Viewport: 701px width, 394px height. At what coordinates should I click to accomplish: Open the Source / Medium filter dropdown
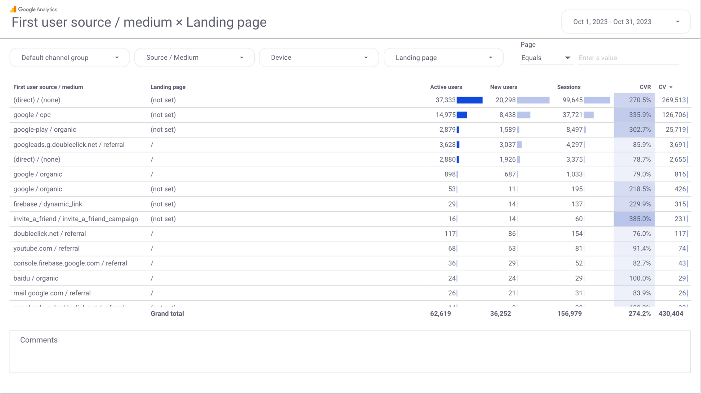point(194,58)
